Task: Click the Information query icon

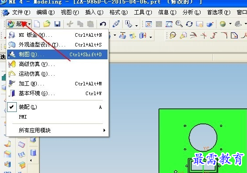Action: (x=129, y=24)
